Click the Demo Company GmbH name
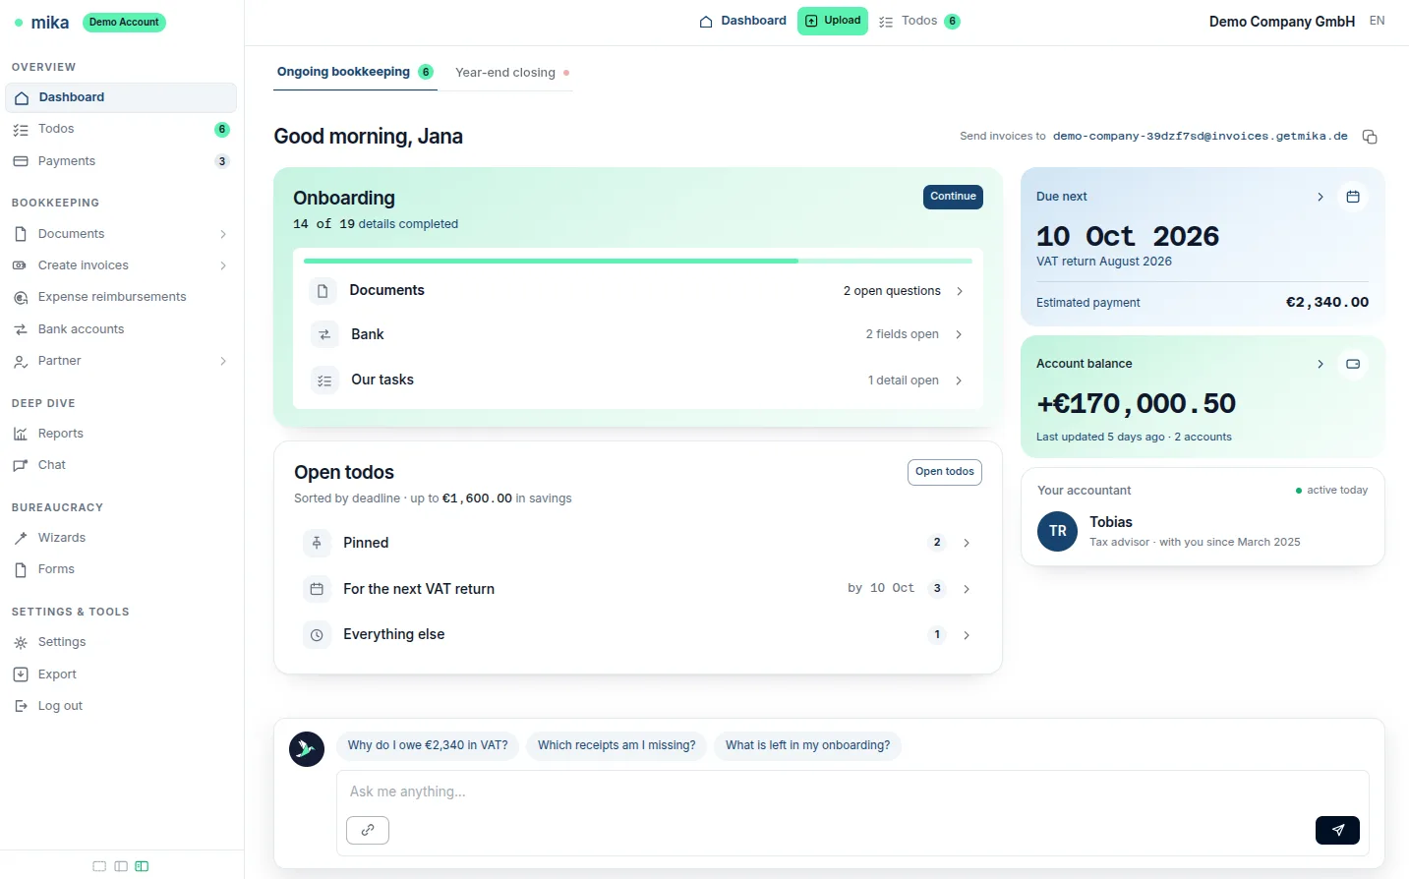This screenshot has height=879, width=1409. tap(1282, 22)
